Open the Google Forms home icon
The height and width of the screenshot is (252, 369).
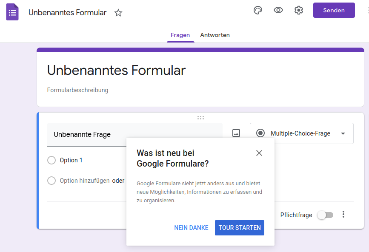click(x=12, y=12)
